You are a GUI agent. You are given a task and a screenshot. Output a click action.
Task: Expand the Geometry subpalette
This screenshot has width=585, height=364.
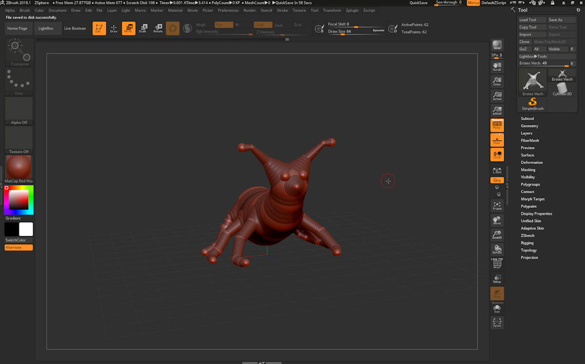pyautogui.click(x=529, y=126)
